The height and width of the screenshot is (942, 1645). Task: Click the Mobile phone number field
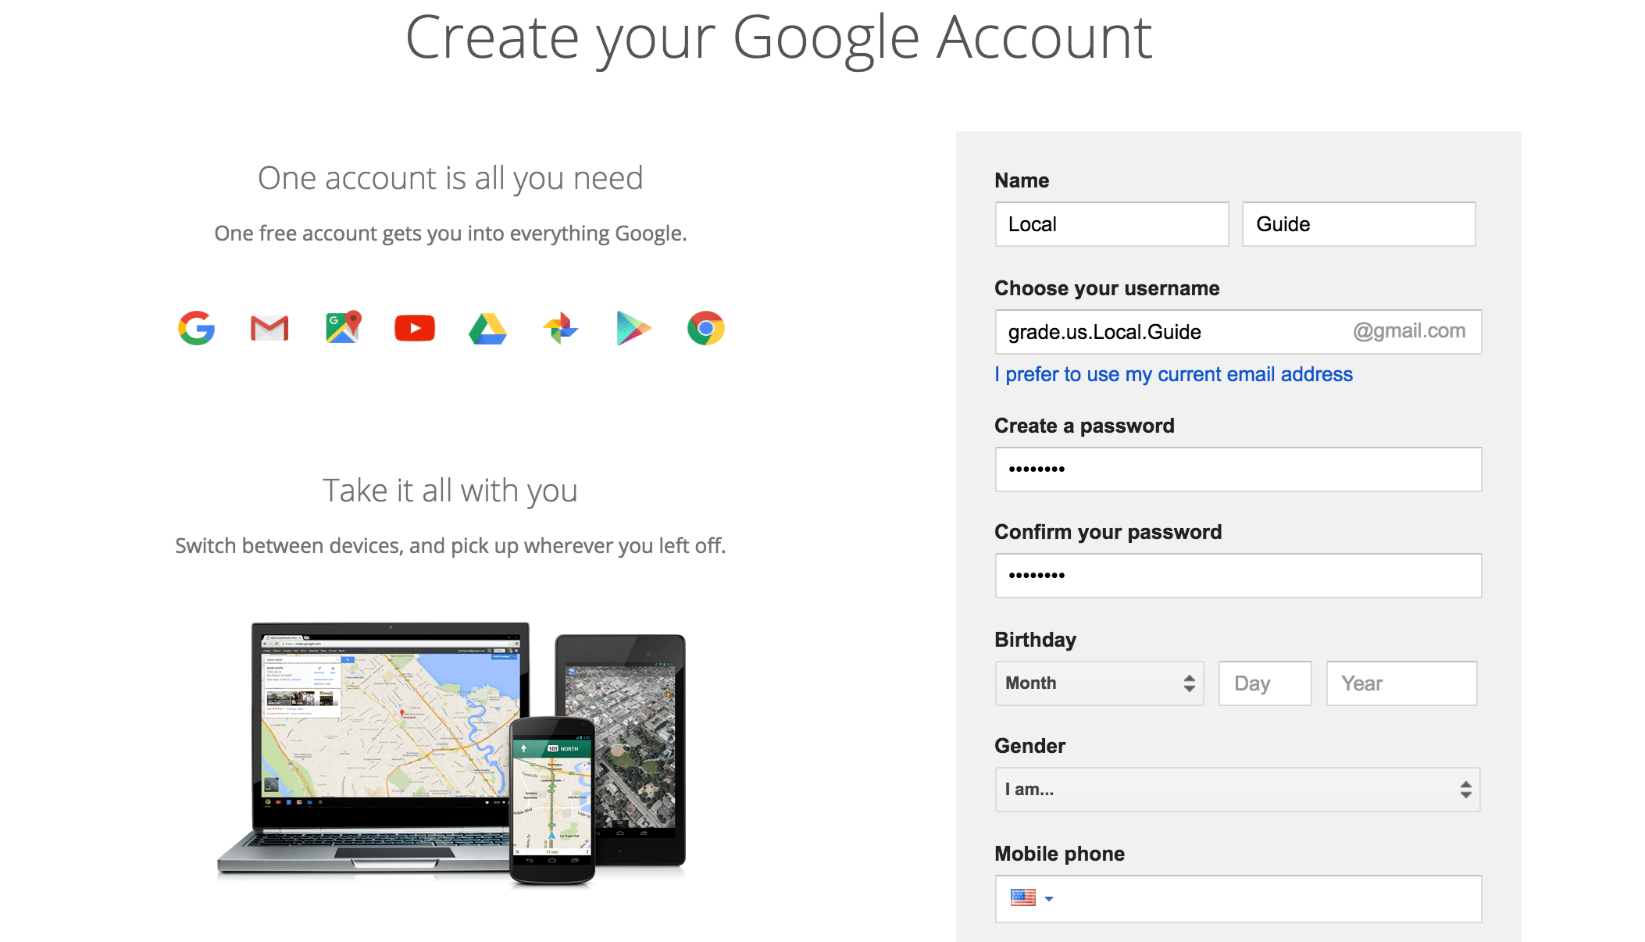click(1238, 899)
